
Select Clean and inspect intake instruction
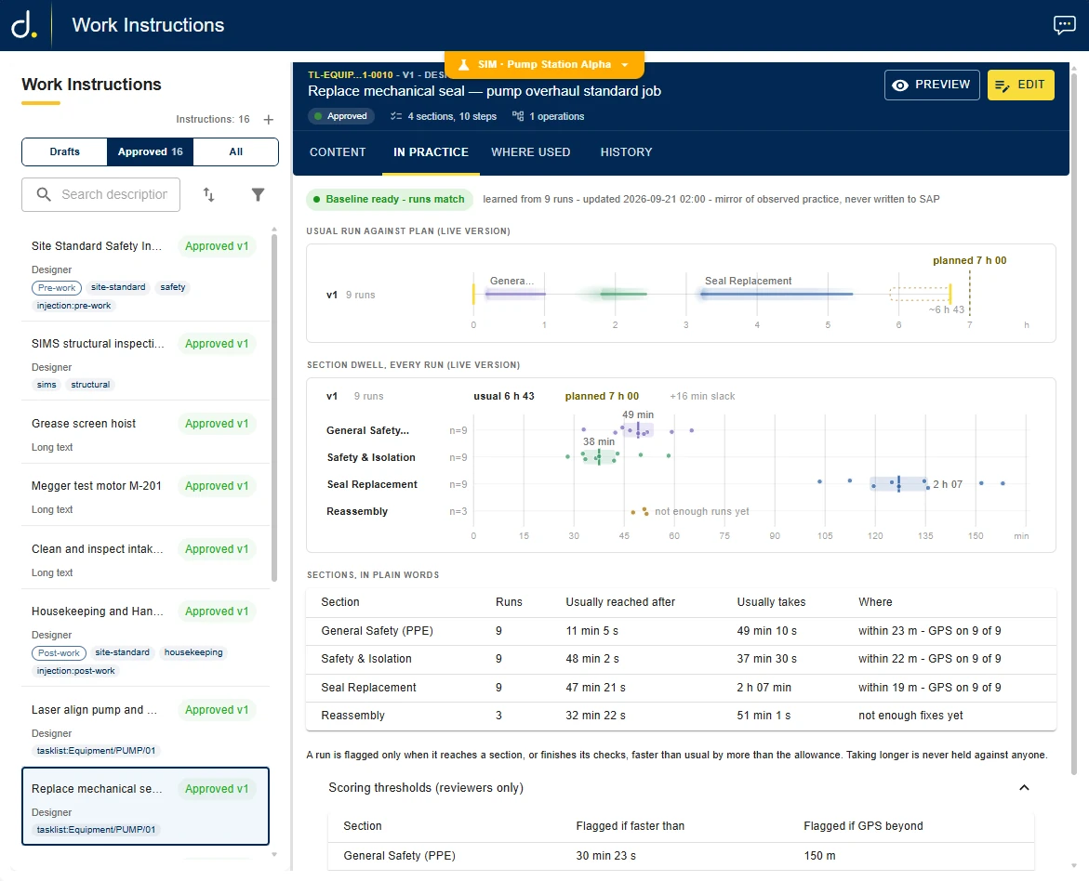[145, 559]
